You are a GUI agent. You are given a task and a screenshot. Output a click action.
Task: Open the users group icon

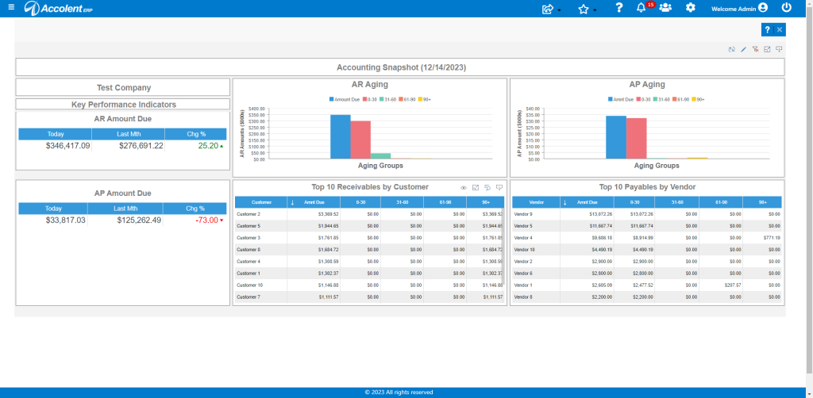(665, 8)
